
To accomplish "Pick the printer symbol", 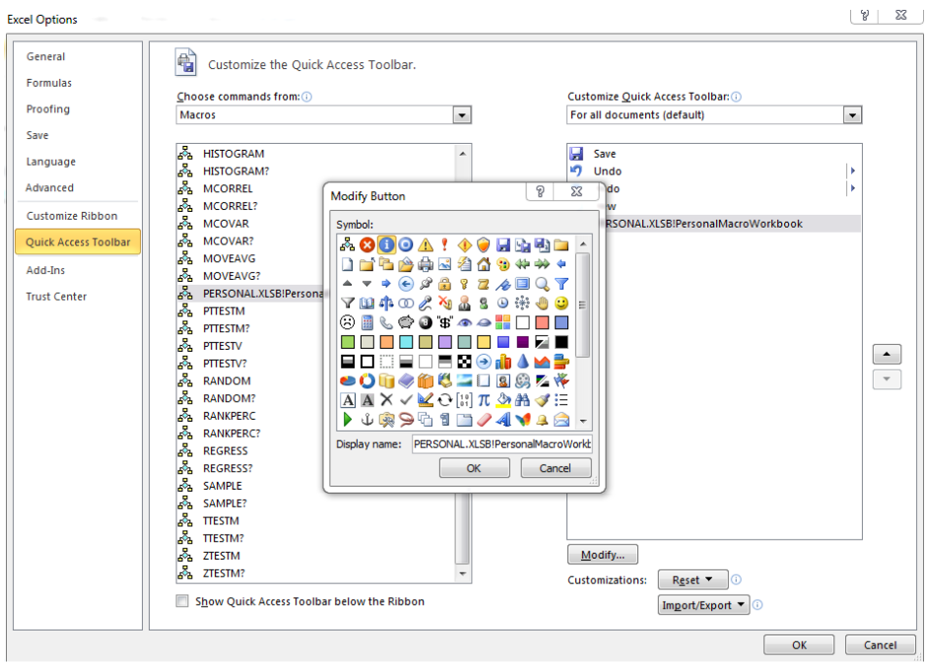I will tap(426, 264).
